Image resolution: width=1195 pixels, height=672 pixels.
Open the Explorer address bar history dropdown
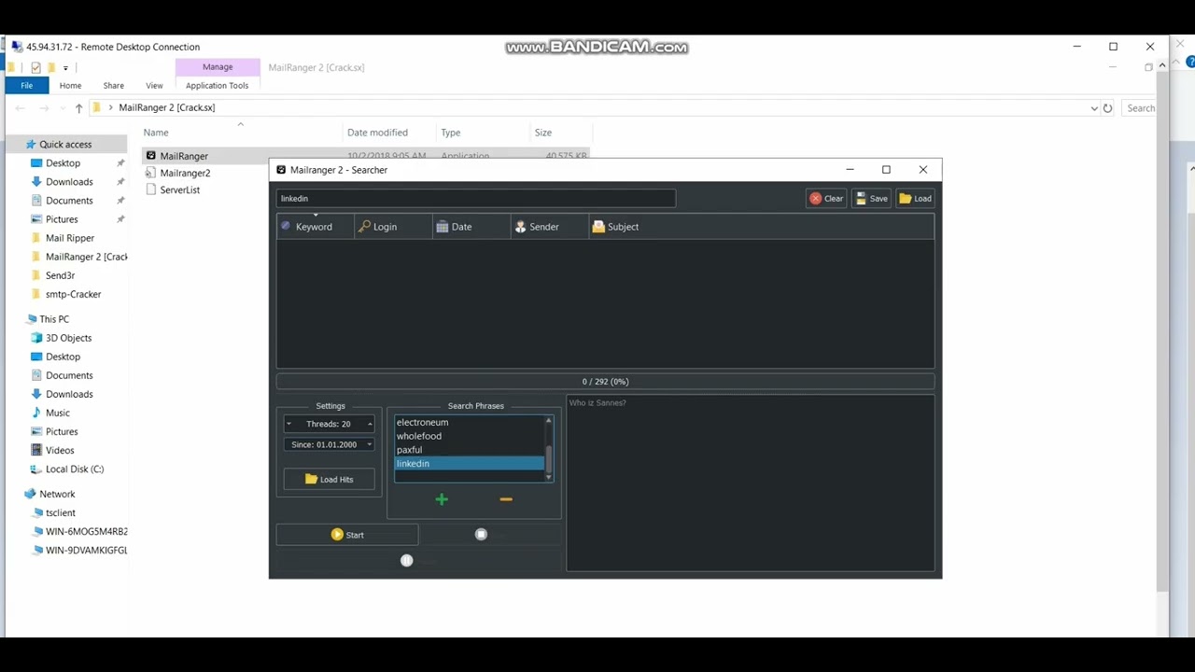(1094, 108)
